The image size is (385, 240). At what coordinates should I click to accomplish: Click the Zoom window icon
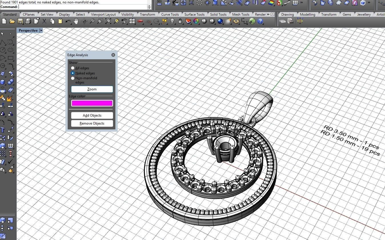(100, 21)
